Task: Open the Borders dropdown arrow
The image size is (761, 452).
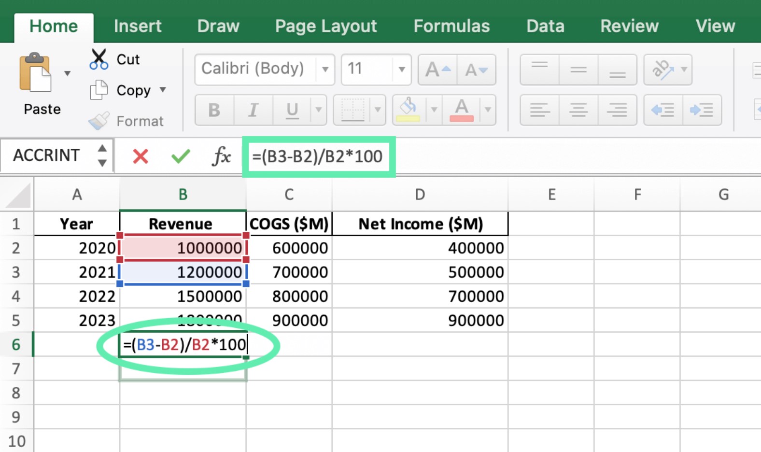Action: tap(378, 110)
